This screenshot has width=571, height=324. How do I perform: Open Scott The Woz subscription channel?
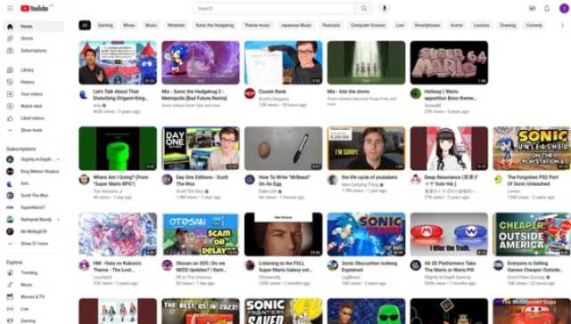35,196
